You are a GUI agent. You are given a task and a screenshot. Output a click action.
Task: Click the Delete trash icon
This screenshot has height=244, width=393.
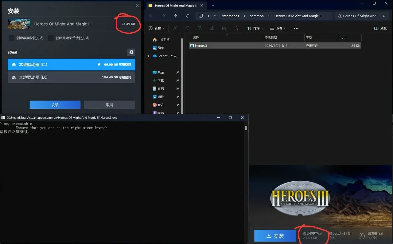[236, 28]
